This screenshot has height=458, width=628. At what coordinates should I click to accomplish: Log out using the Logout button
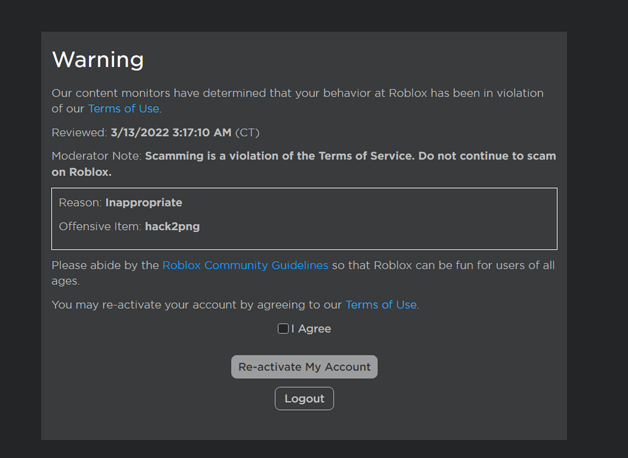(305, 398)
